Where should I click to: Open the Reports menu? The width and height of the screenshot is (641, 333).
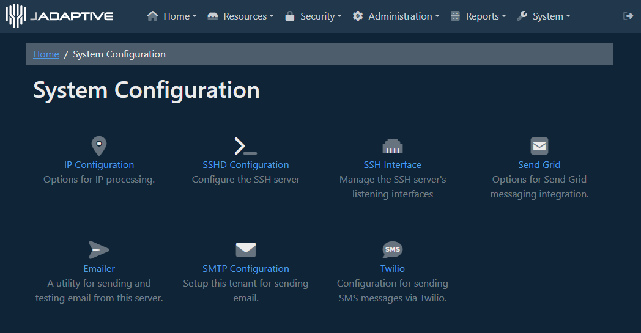478,16
